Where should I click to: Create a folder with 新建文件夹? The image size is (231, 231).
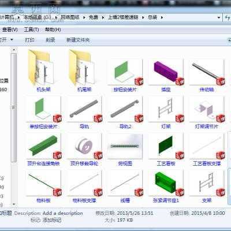(78, 40)
